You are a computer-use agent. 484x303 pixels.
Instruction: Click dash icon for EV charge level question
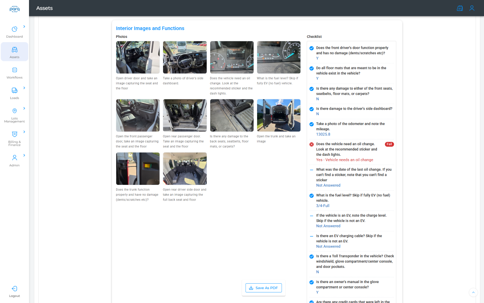click(312, 216)
